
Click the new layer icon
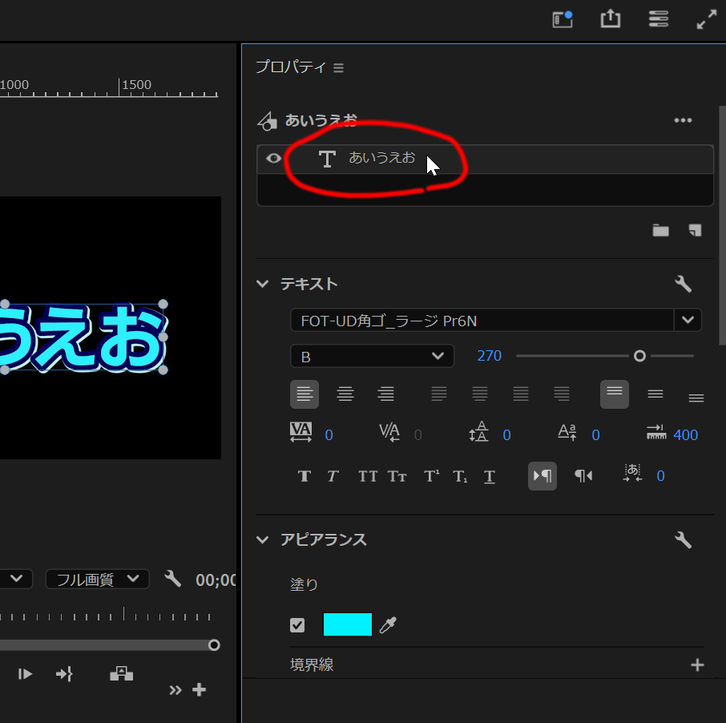click(x=695, y=230)
